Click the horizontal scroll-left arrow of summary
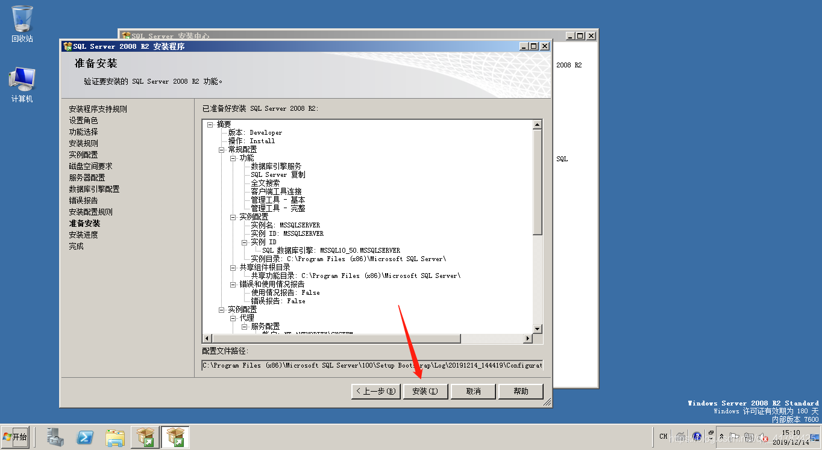Image resolution: width=822 pixels, height=450 pixels. (207, 339)
